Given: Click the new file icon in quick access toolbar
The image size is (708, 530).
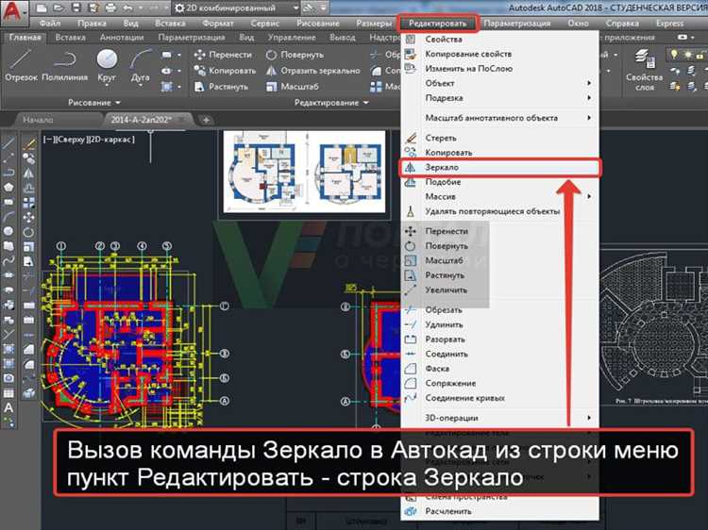Looking at the screenshot, I should click(42, 8).
